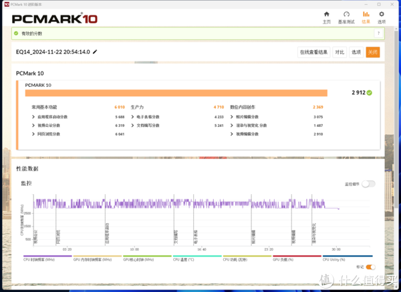
Task: Click the 性能数据 section heading
Action: point(27,169)
